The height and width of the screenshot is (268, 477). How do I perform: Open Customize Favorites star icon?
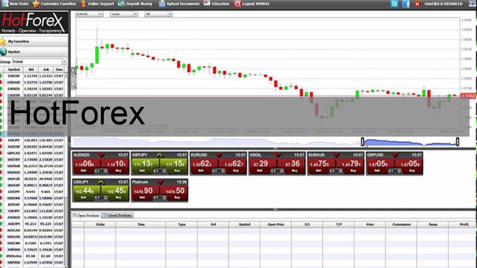(x=36, y=4)
